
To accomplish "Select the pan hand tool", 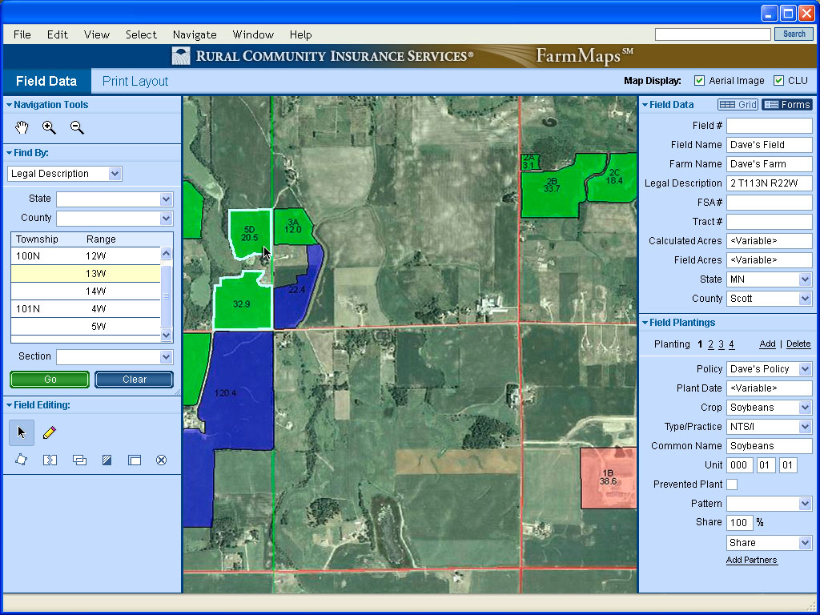I will pyautogui.click(x=22, y=127).
